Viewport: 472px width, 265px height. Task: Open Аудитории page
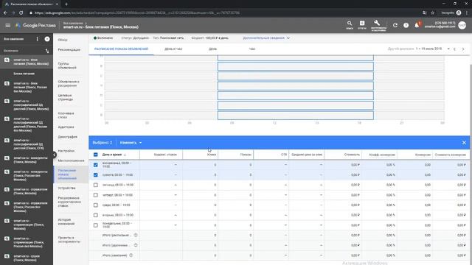[66, 127]
